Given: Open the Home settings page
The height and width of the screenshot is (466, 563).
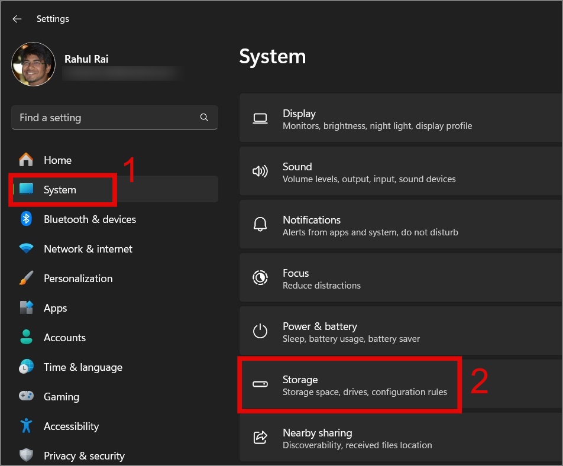Looking at the screenshot, I should (57, 160).
